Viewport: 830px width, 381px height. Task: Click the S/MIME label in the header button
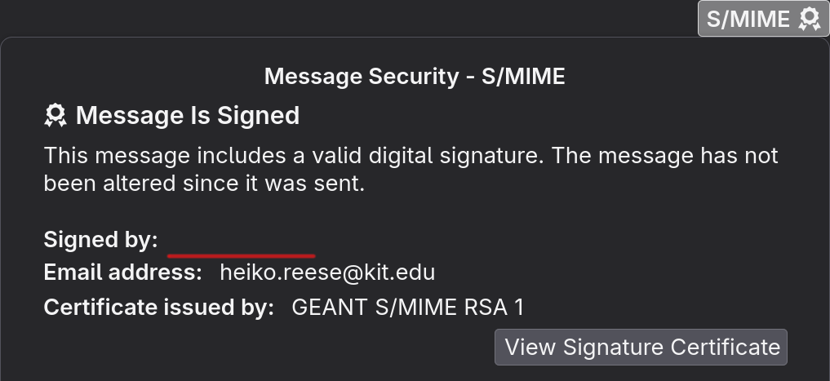[x=748, y=19]
